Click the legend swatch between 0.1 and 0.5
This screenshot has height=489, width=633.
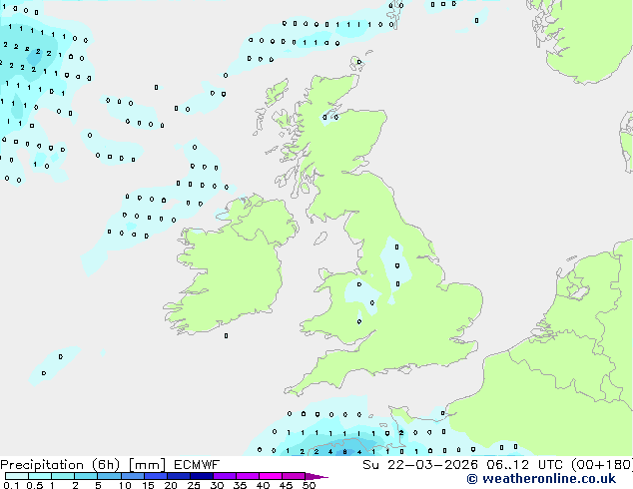17,476
